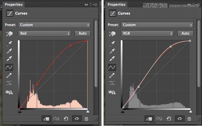202x126 pixels.
Task: Click Auto button in RGB panel
Action: point(185,34)
